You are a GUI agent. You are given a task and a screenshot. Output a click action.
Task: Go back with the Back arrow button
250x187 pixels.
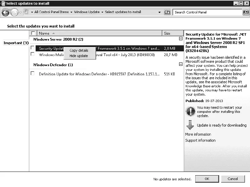tap(6, 12)
